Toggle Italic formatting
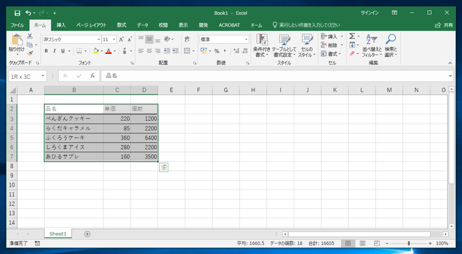 tap(55, 51)
